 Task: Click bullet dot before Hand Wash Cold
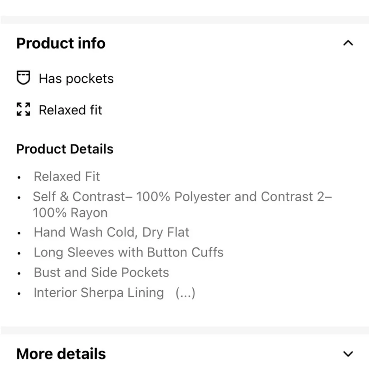(19, 233)
